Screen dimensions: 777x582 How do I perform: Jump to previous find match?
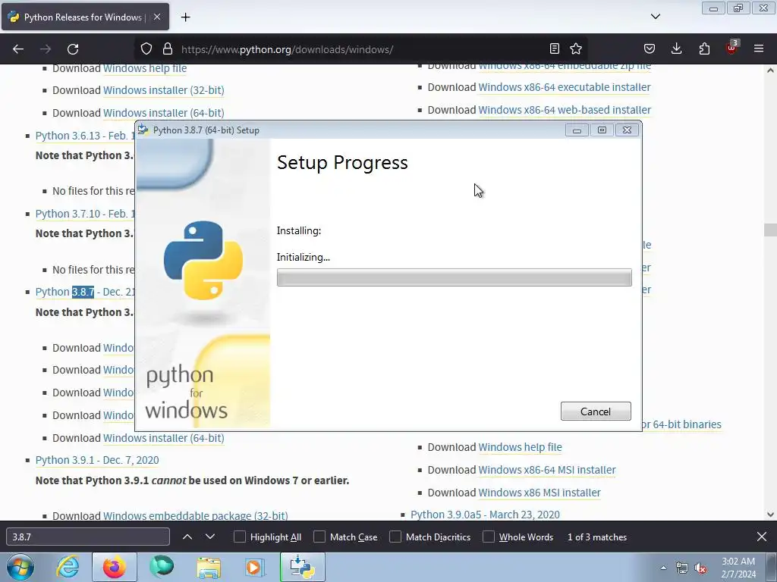point(187,537)
